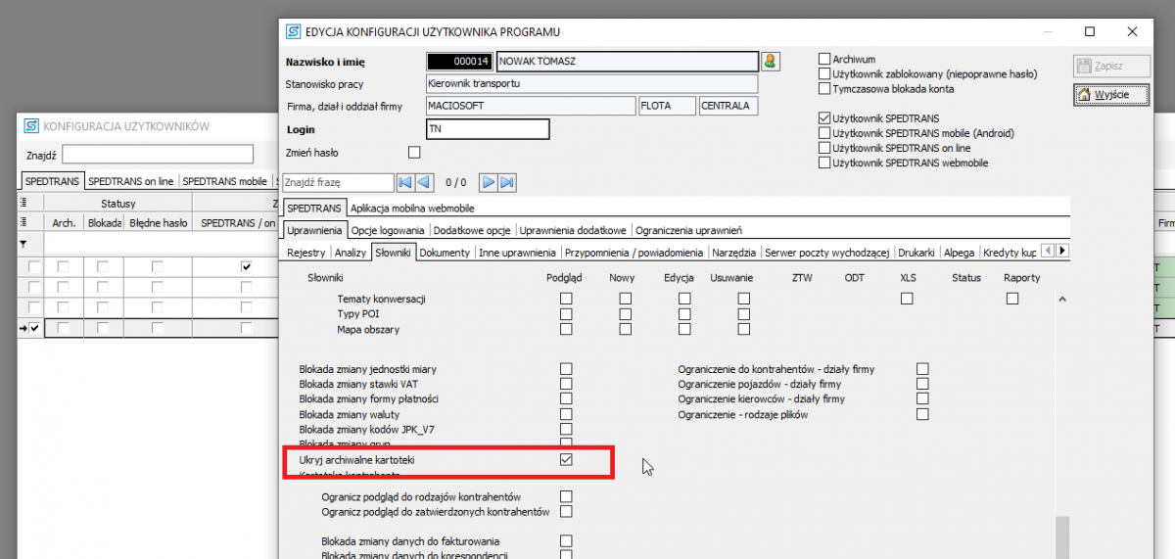Tick Ogranicz podgląd do zatwierdzonych kontrahentów
Image resolution: width=1175 pixels, height=559 pixels.
pos(566,511)
